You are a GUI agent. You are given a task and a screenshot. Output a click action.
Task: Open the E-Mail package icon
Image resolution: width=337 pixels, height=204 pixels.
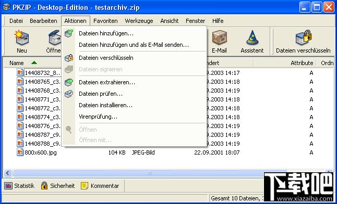[x=219, y=37]
